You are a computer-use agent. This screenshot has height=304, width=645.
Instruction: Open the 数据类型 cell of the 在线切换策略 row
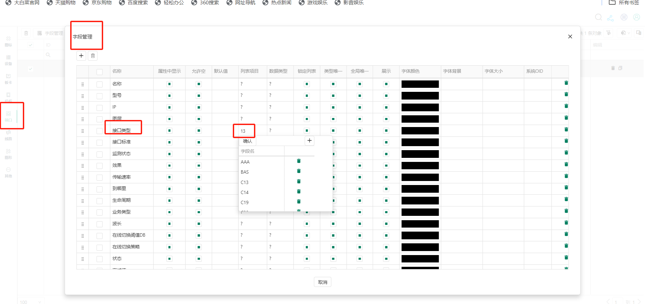(280, 247)
